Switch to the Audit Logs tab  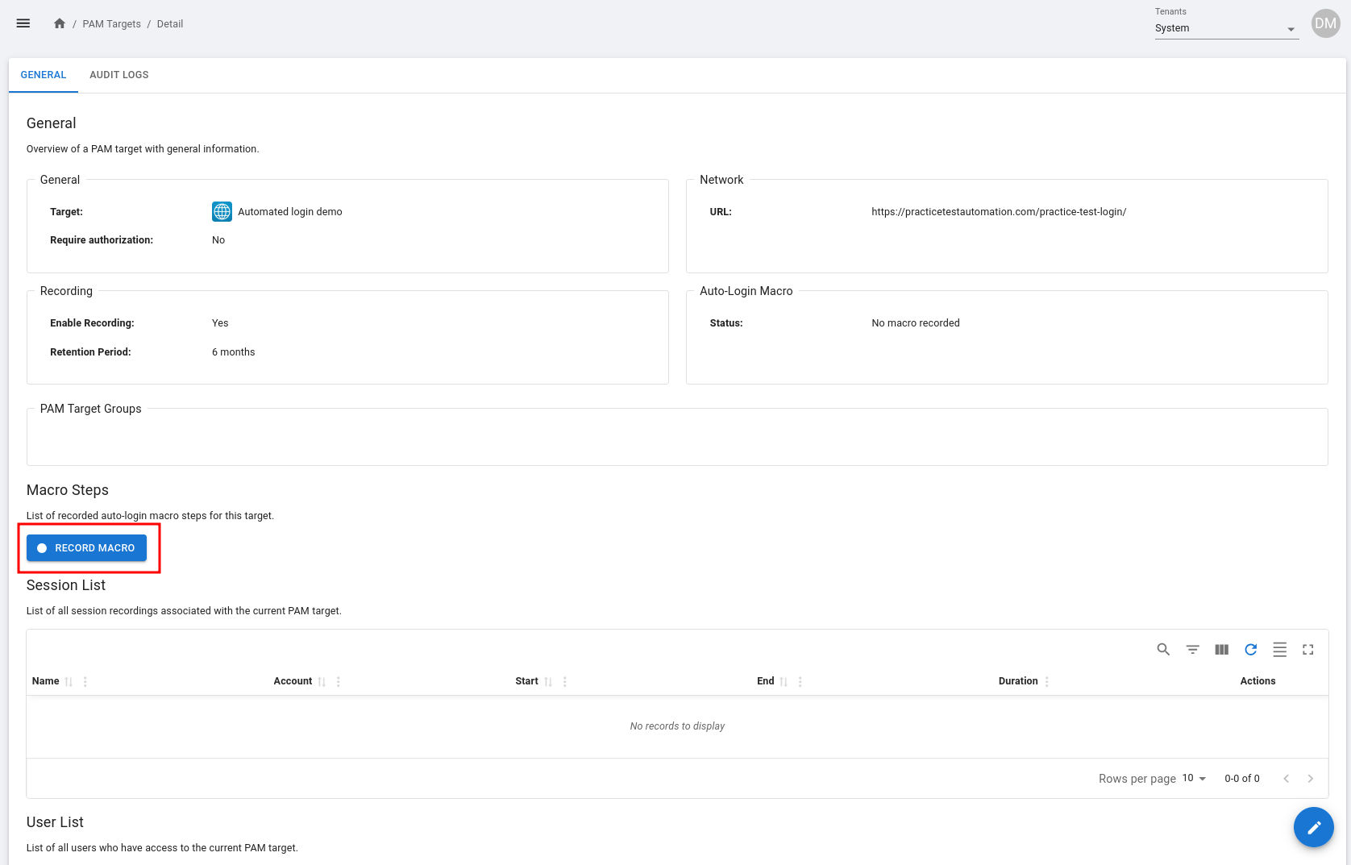(118, 75)
